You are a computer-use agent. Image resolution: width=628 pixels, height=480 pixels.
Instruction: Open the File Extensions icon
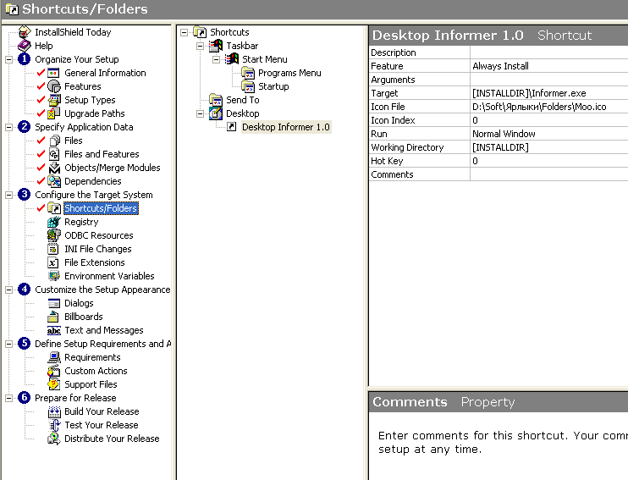(53, 262)
